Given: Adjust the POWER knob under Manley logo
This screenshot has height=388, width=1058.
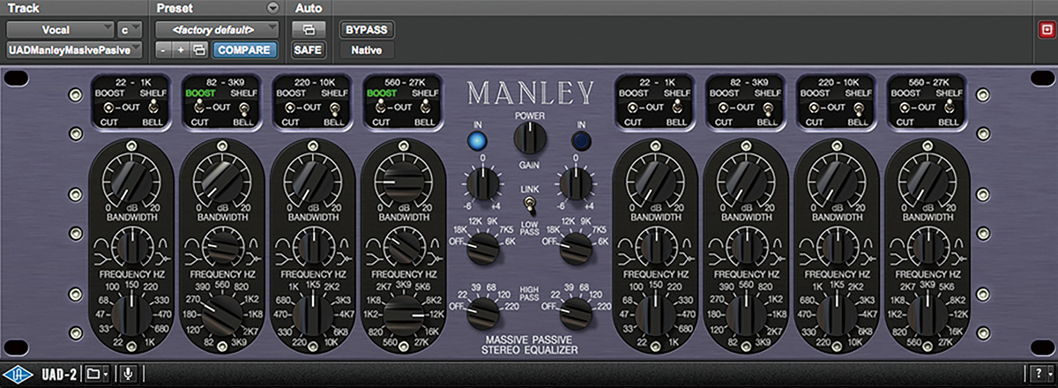Looking at the screenshot, I should [529, 136].
